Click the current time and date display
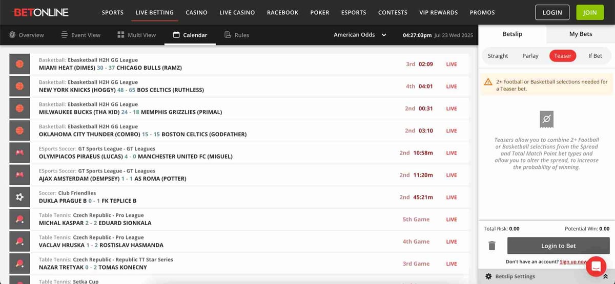This screenshot has width=615, height=284. coord(438,35)
